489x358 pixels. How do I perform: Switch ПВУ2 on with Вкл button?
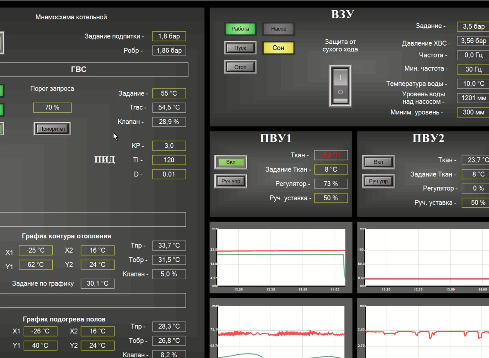click(x=378, y=162)
